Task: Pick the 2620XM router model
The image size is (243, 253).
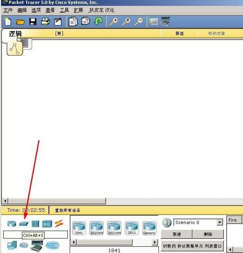Action: coord(97,228)
